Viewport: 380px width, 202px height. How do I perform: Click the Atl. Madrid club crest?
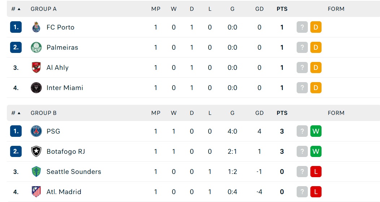point(36,192)
